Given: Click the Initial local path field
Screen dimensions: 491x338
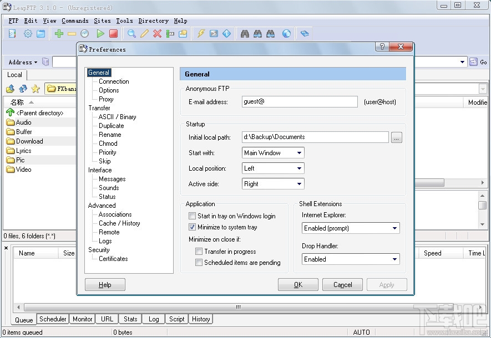Looking at the screenshot, I should 315,137.
